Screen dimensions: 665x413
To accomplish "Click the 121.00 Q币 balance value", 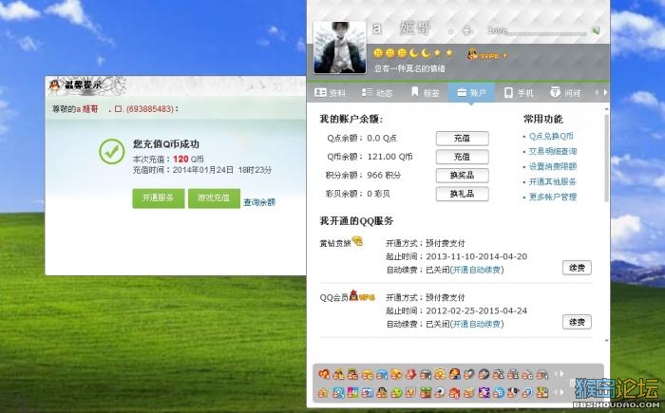I will point(389,157).
